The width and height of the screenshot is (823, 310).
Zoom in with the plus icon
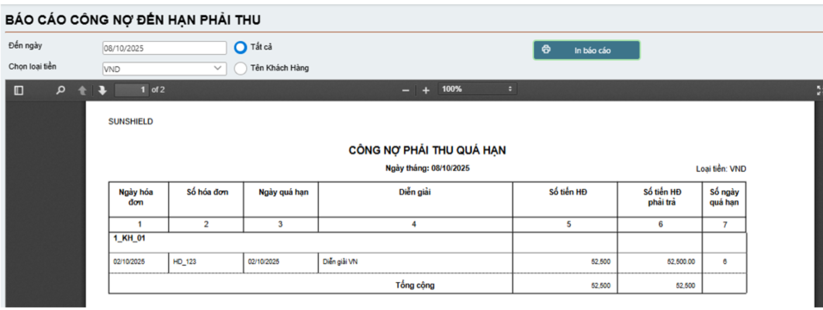pyautogui.click(x=426, y=90)
